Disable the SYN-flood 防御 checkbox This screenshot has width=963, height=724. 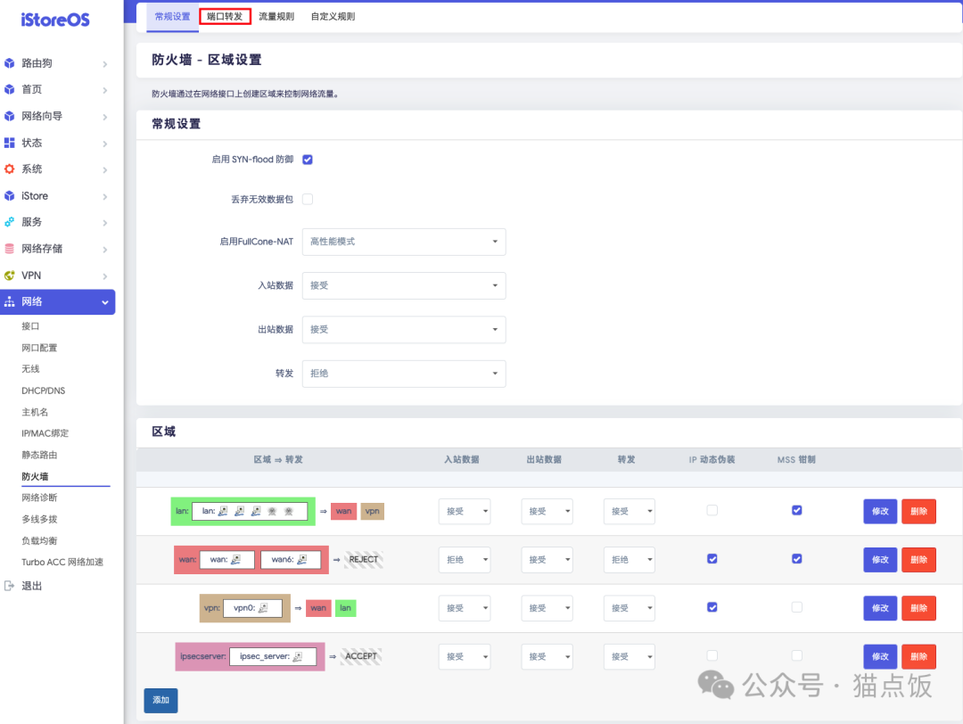click(308, 160)
